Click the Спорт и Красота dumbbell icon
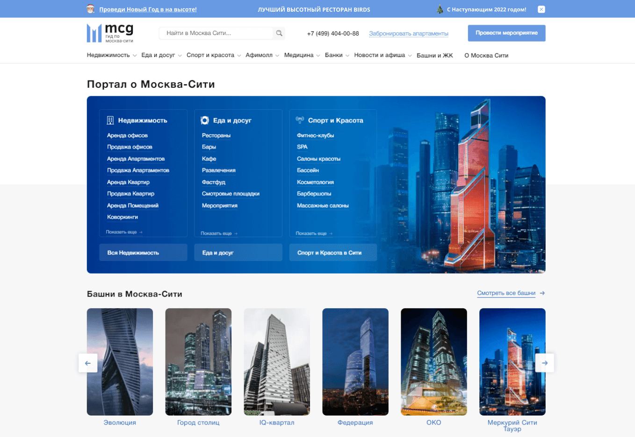635x437 pixels. pos(300,120)
